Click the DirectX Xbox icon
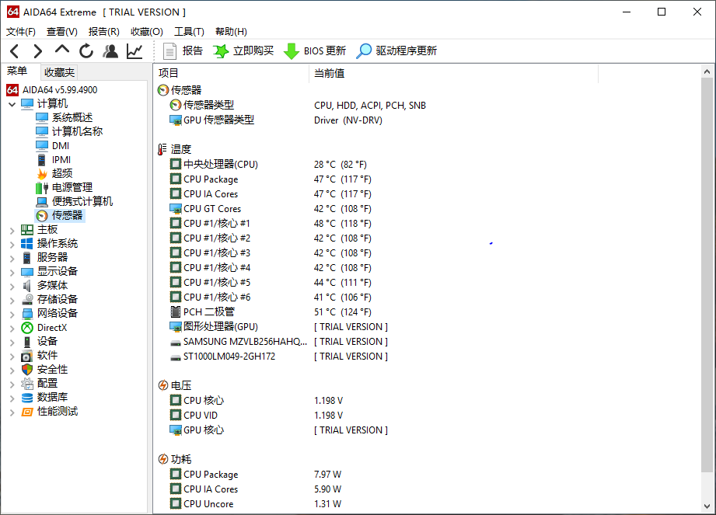Screen dimensions: 716x515 coord(27,328)
